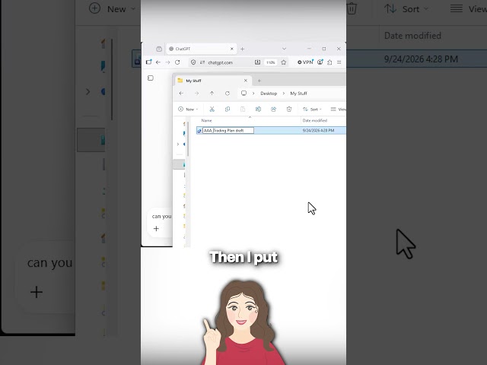Viewport: 487px width, 365px height.
Task: Click the file name rename text box
Action: click(x=228, y=131)
